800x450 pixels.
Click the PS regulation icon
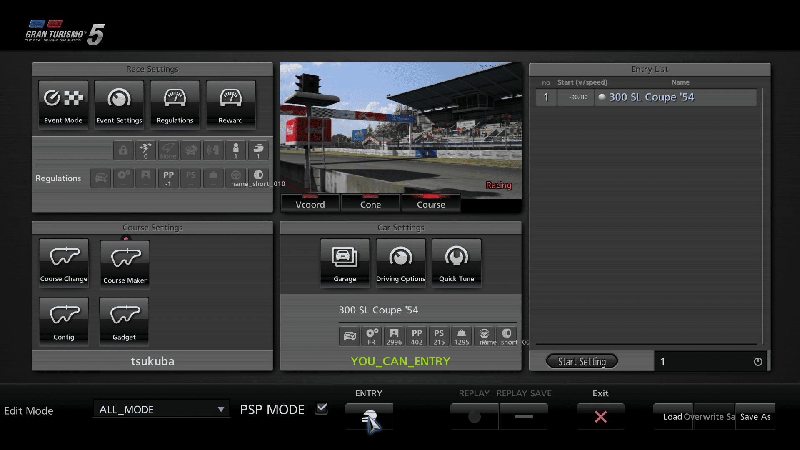coord(191,178)
